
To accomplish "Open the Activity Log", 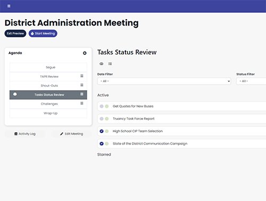I will pyautogui.click(x=25, y=134).
